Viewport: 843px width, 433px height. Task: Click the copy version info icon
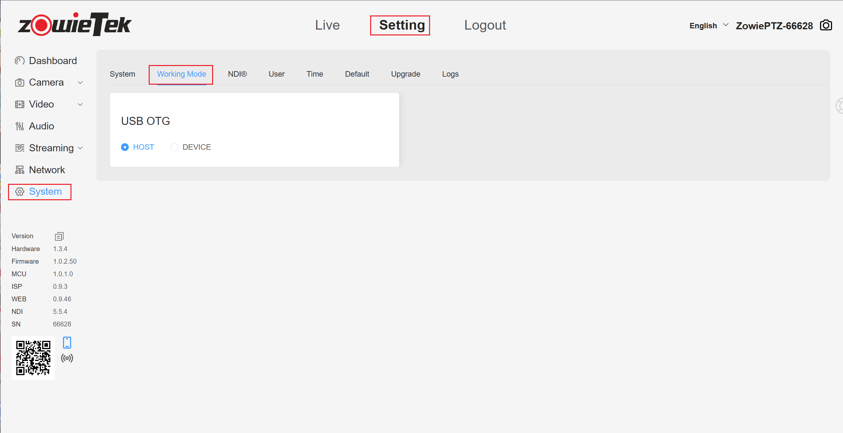click(59, 236)
